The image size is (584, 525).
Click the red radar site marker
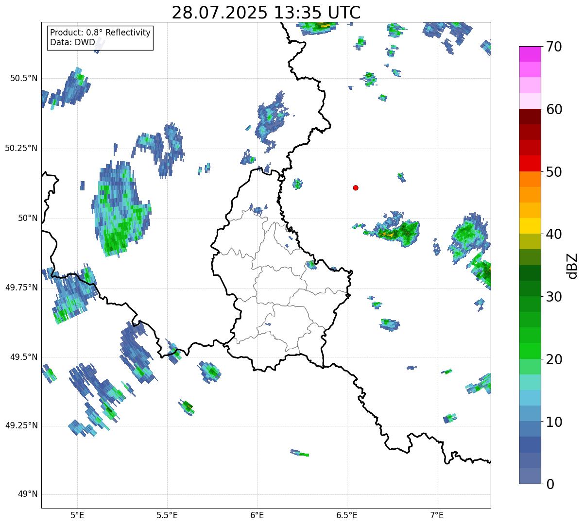(356, 187)
